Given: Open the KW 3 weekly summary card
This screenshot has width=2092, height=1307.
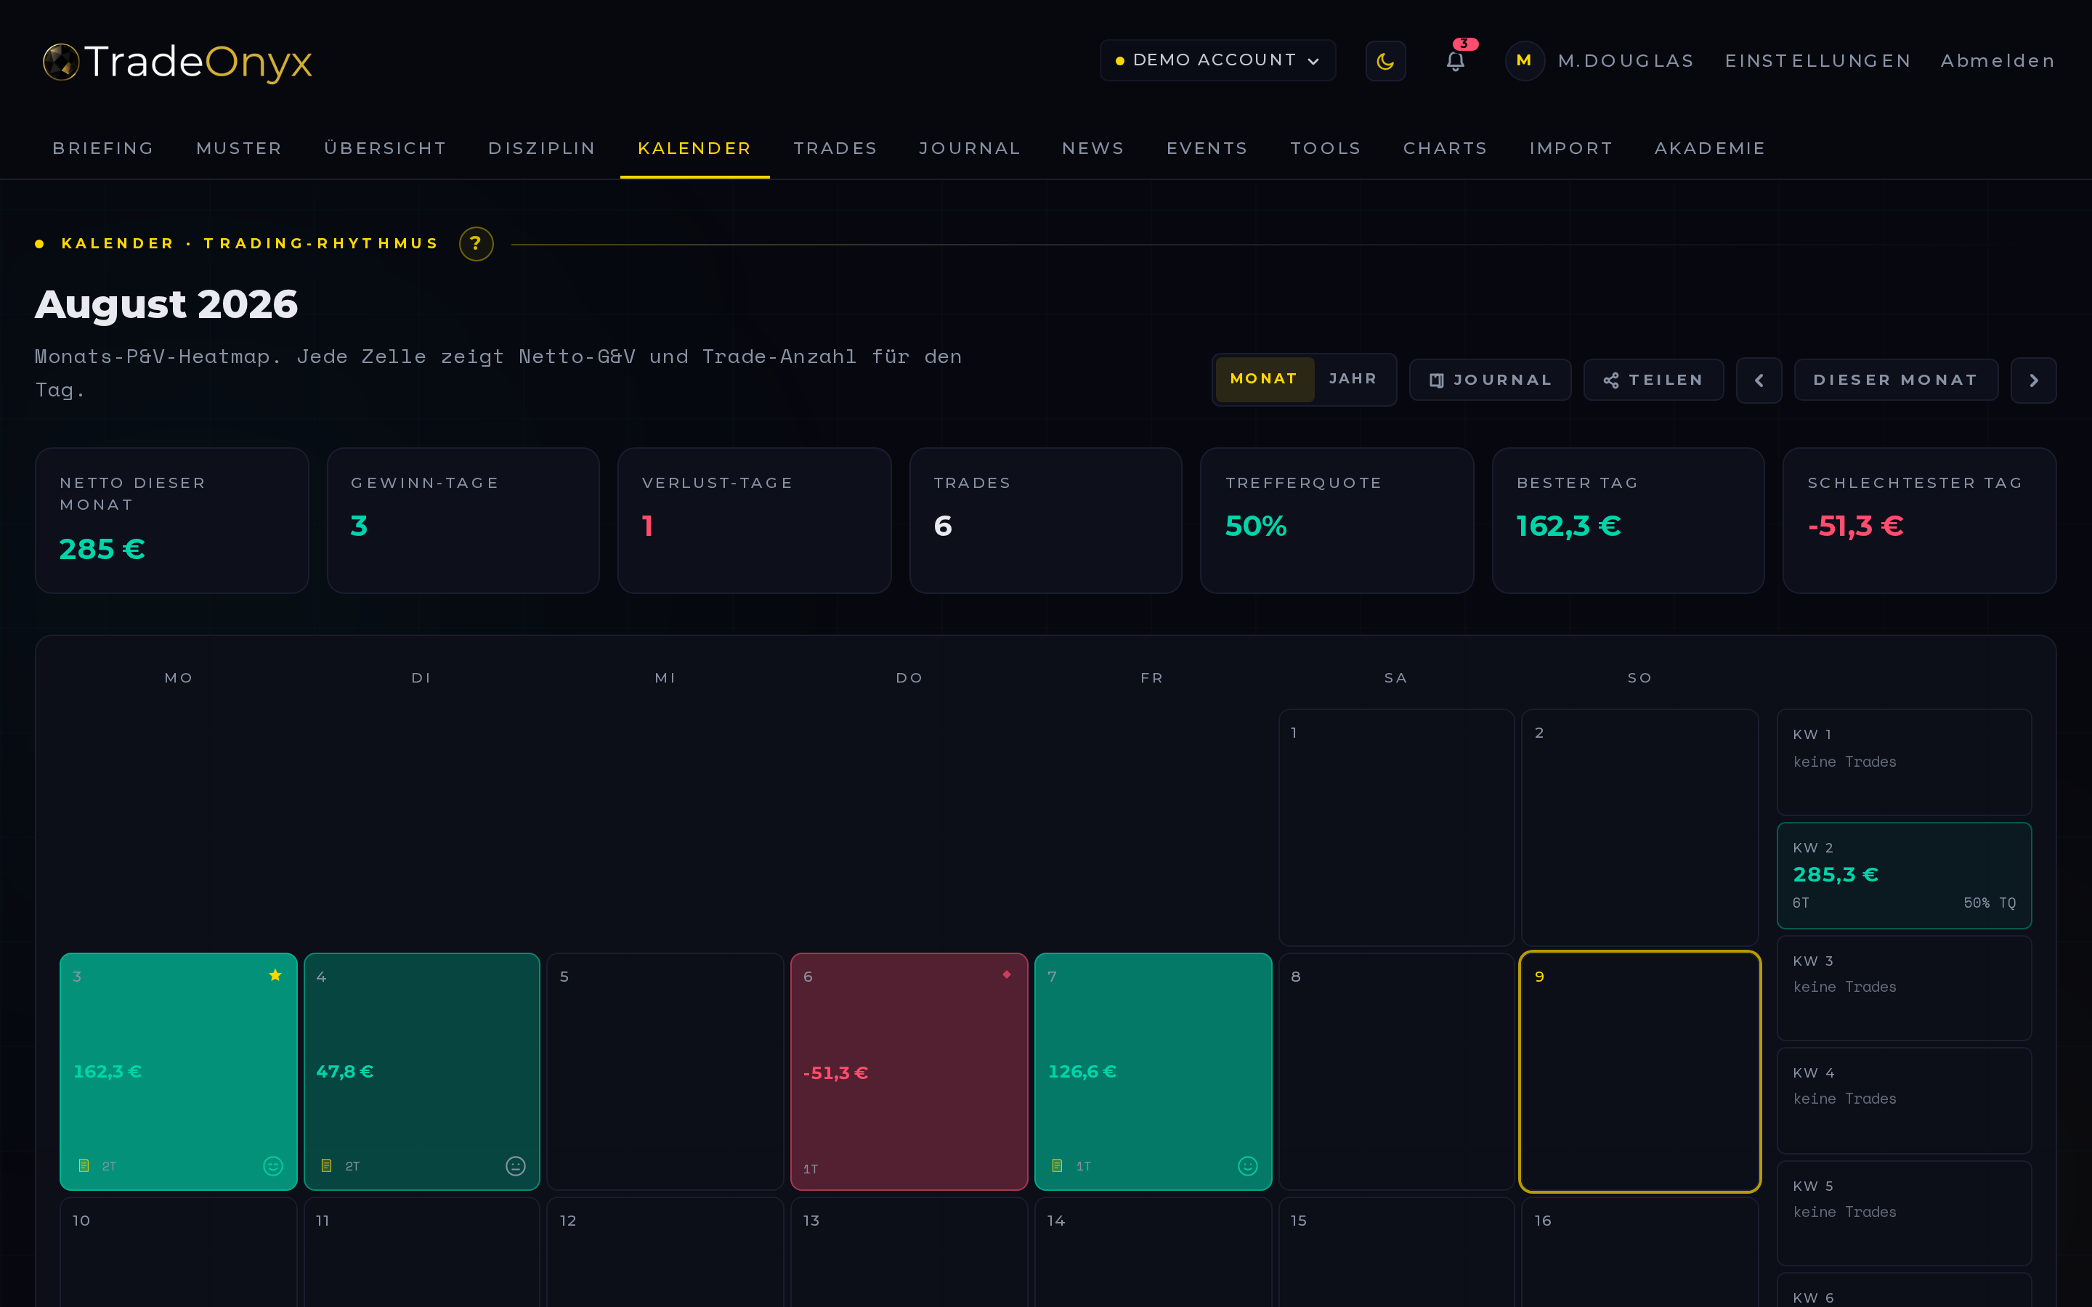Looking at the screenshot, I should pos(1904,988).
